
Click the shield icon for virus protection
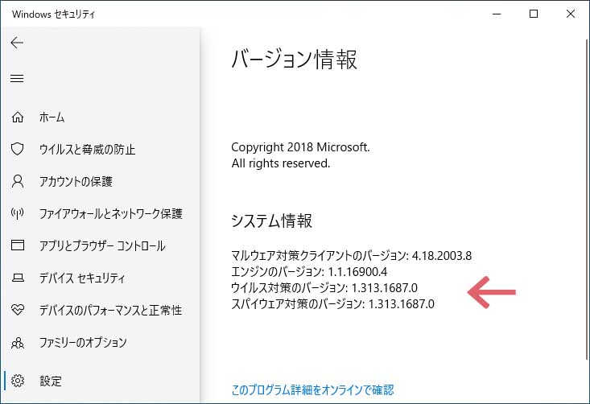click(18, 150)
